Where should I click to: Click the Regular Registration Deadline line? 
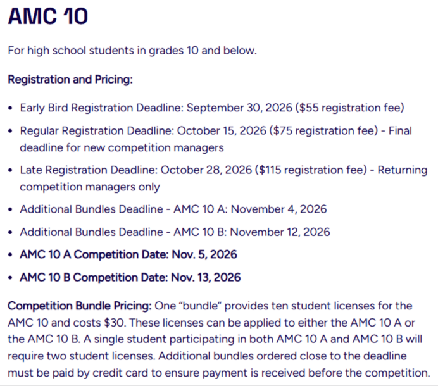(216, 139)
